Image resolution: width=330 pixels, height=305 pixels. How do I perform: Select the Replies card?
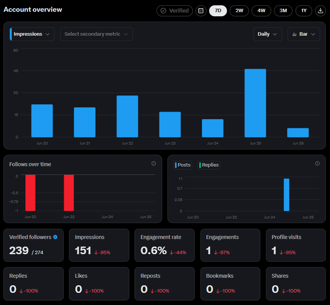pyautogui.click(x=33, y=284)
